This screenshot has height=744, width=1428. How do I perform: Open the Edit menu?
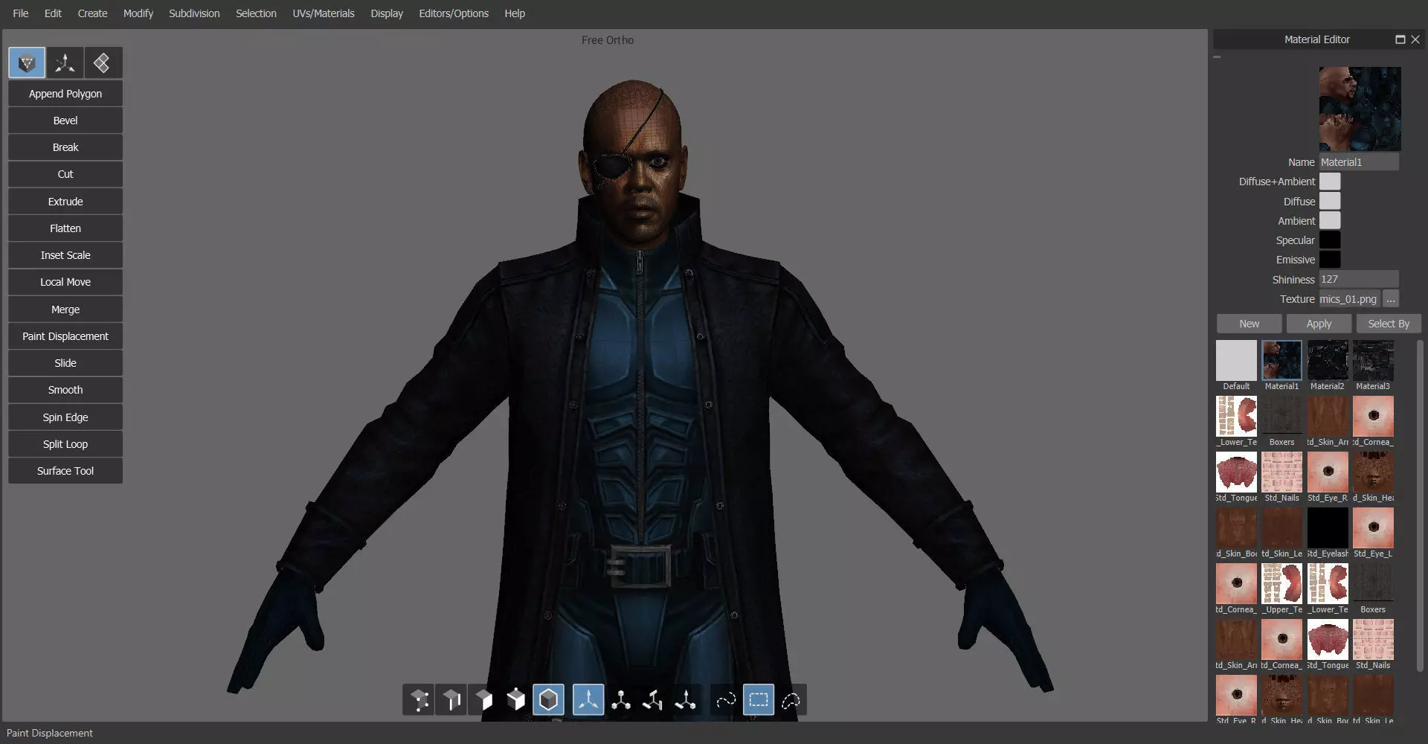(53, 13)
